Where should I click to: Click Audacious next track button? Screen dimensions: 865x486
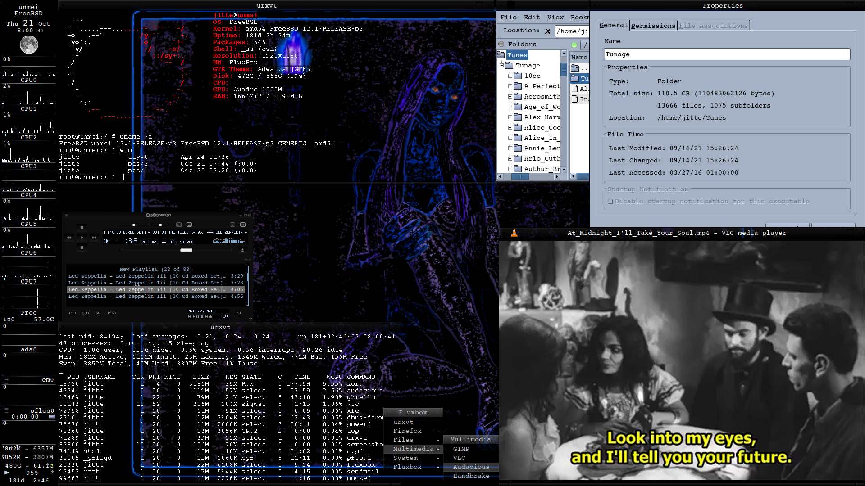pyautogui.click(x=94, y=238)
